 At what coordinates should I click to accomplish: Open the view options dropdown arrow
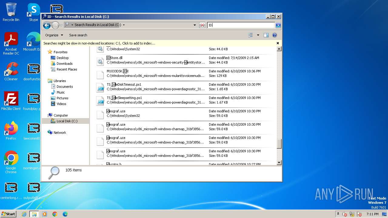point(258,35)
